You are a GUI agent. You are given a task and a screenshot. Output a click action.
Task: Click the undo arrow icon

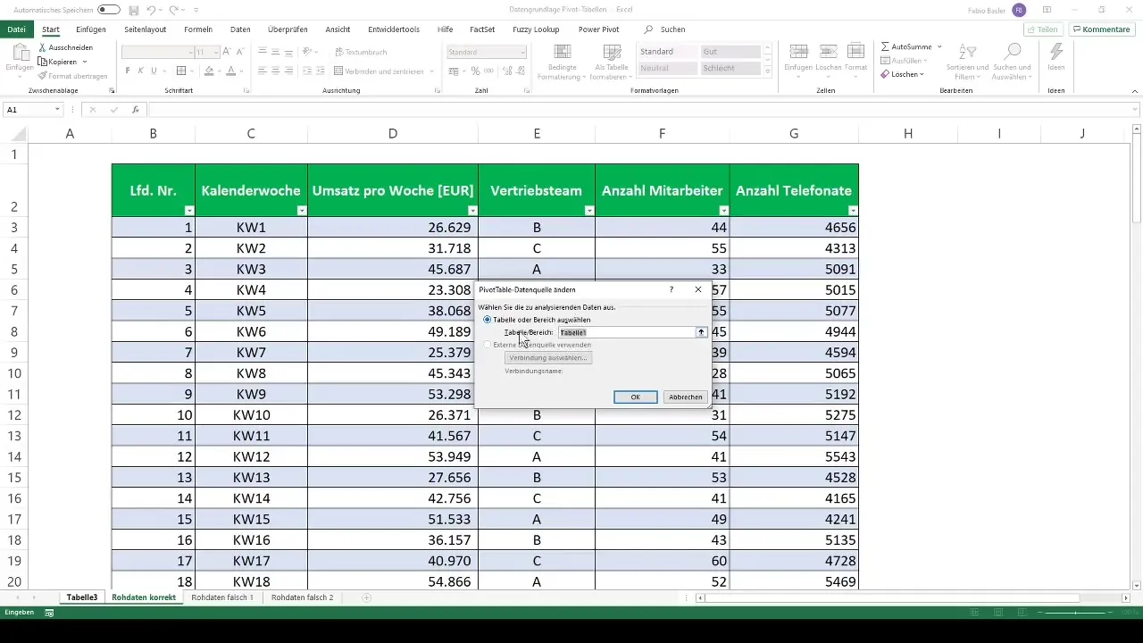tap(151, 10)
